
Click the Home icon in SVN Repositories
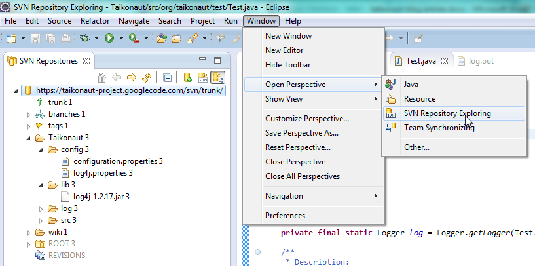(x=101, y=78)
